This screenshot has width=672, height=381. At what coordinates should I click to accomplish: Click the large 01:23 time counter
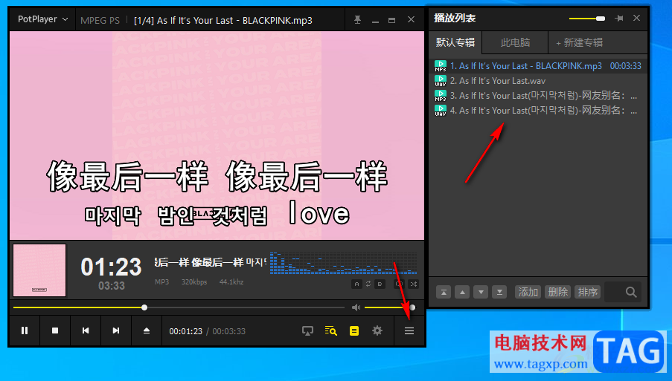pyautogui.click(x=111, y=267)
